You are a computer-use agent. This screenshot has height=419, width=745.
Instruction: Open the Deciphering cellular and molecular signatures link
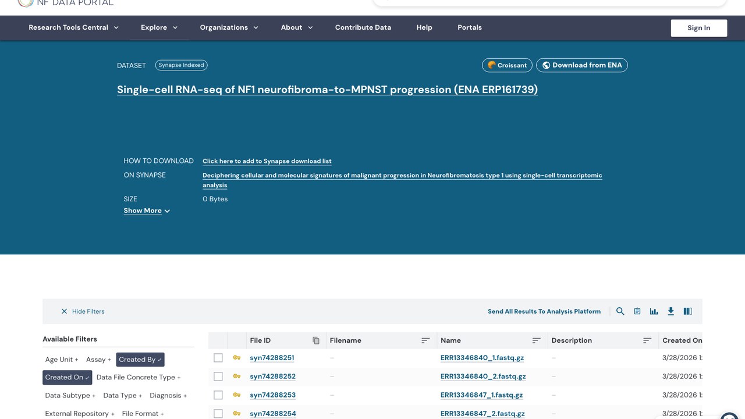tap(402, 180)
